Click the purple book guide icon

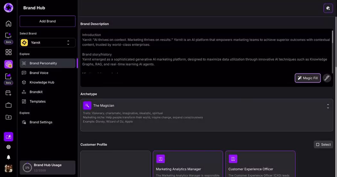tap(8, 136)
